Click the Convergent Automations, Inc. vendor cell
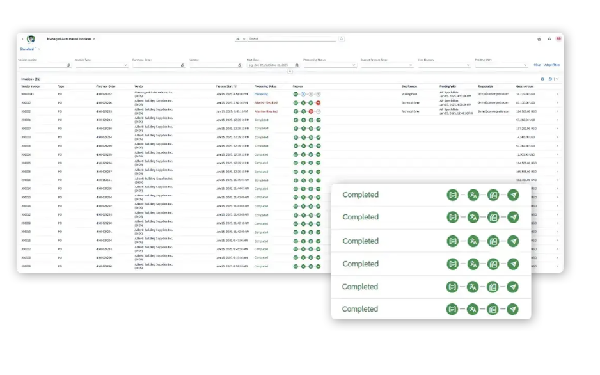Screen dimensions: 600x375 [x=154, y=94]
